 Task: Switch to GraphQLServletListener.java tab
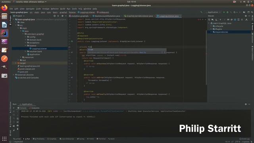pos(139,16)
